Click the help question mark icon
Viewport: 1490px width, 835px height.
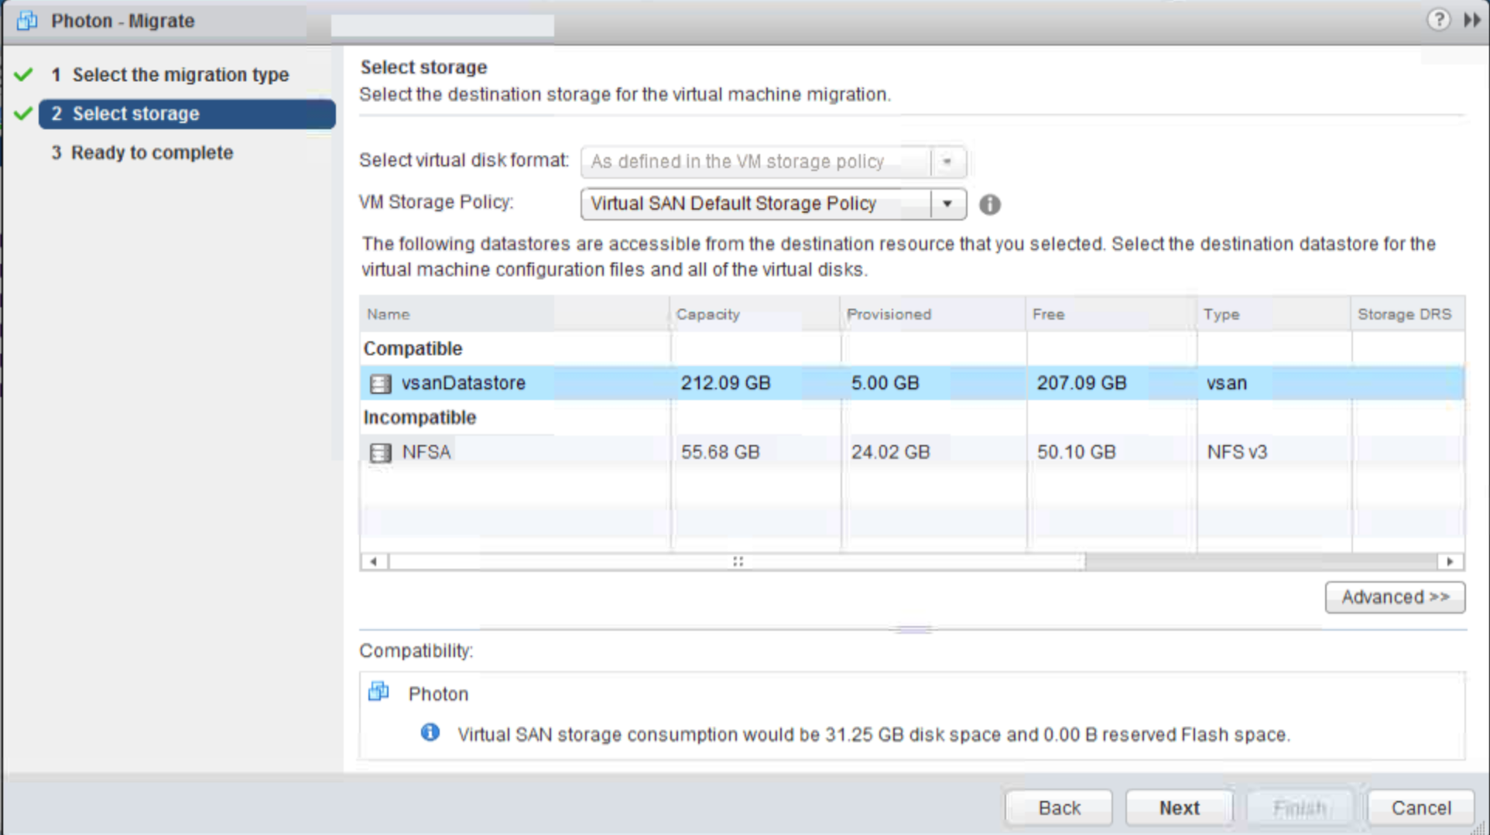(x=1437, y=19)
